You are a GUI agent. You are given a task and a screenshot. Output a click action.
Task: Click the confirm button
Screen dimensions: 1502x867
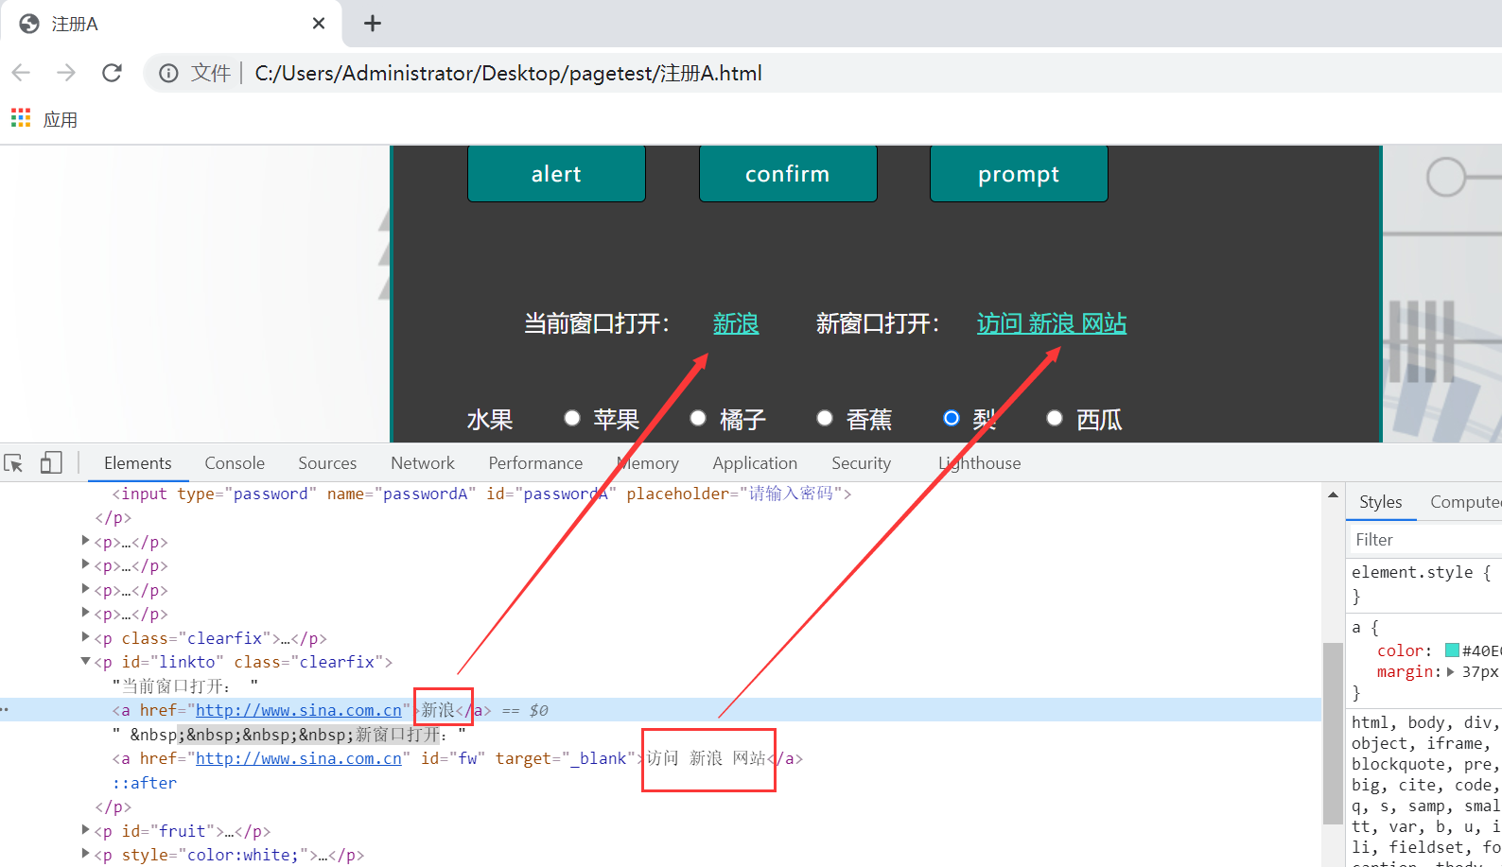point(788,173)
